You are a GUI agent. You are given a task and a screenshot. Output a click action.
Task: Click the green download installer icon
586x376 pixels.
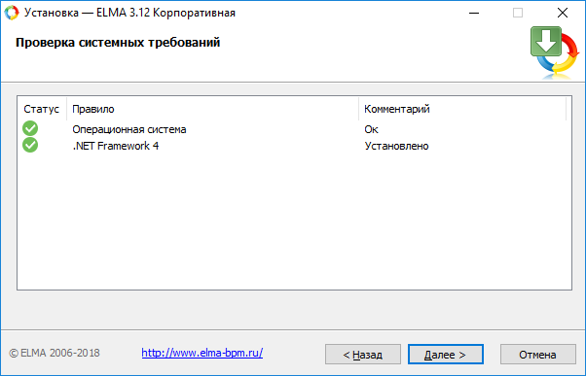coord(555,52)
